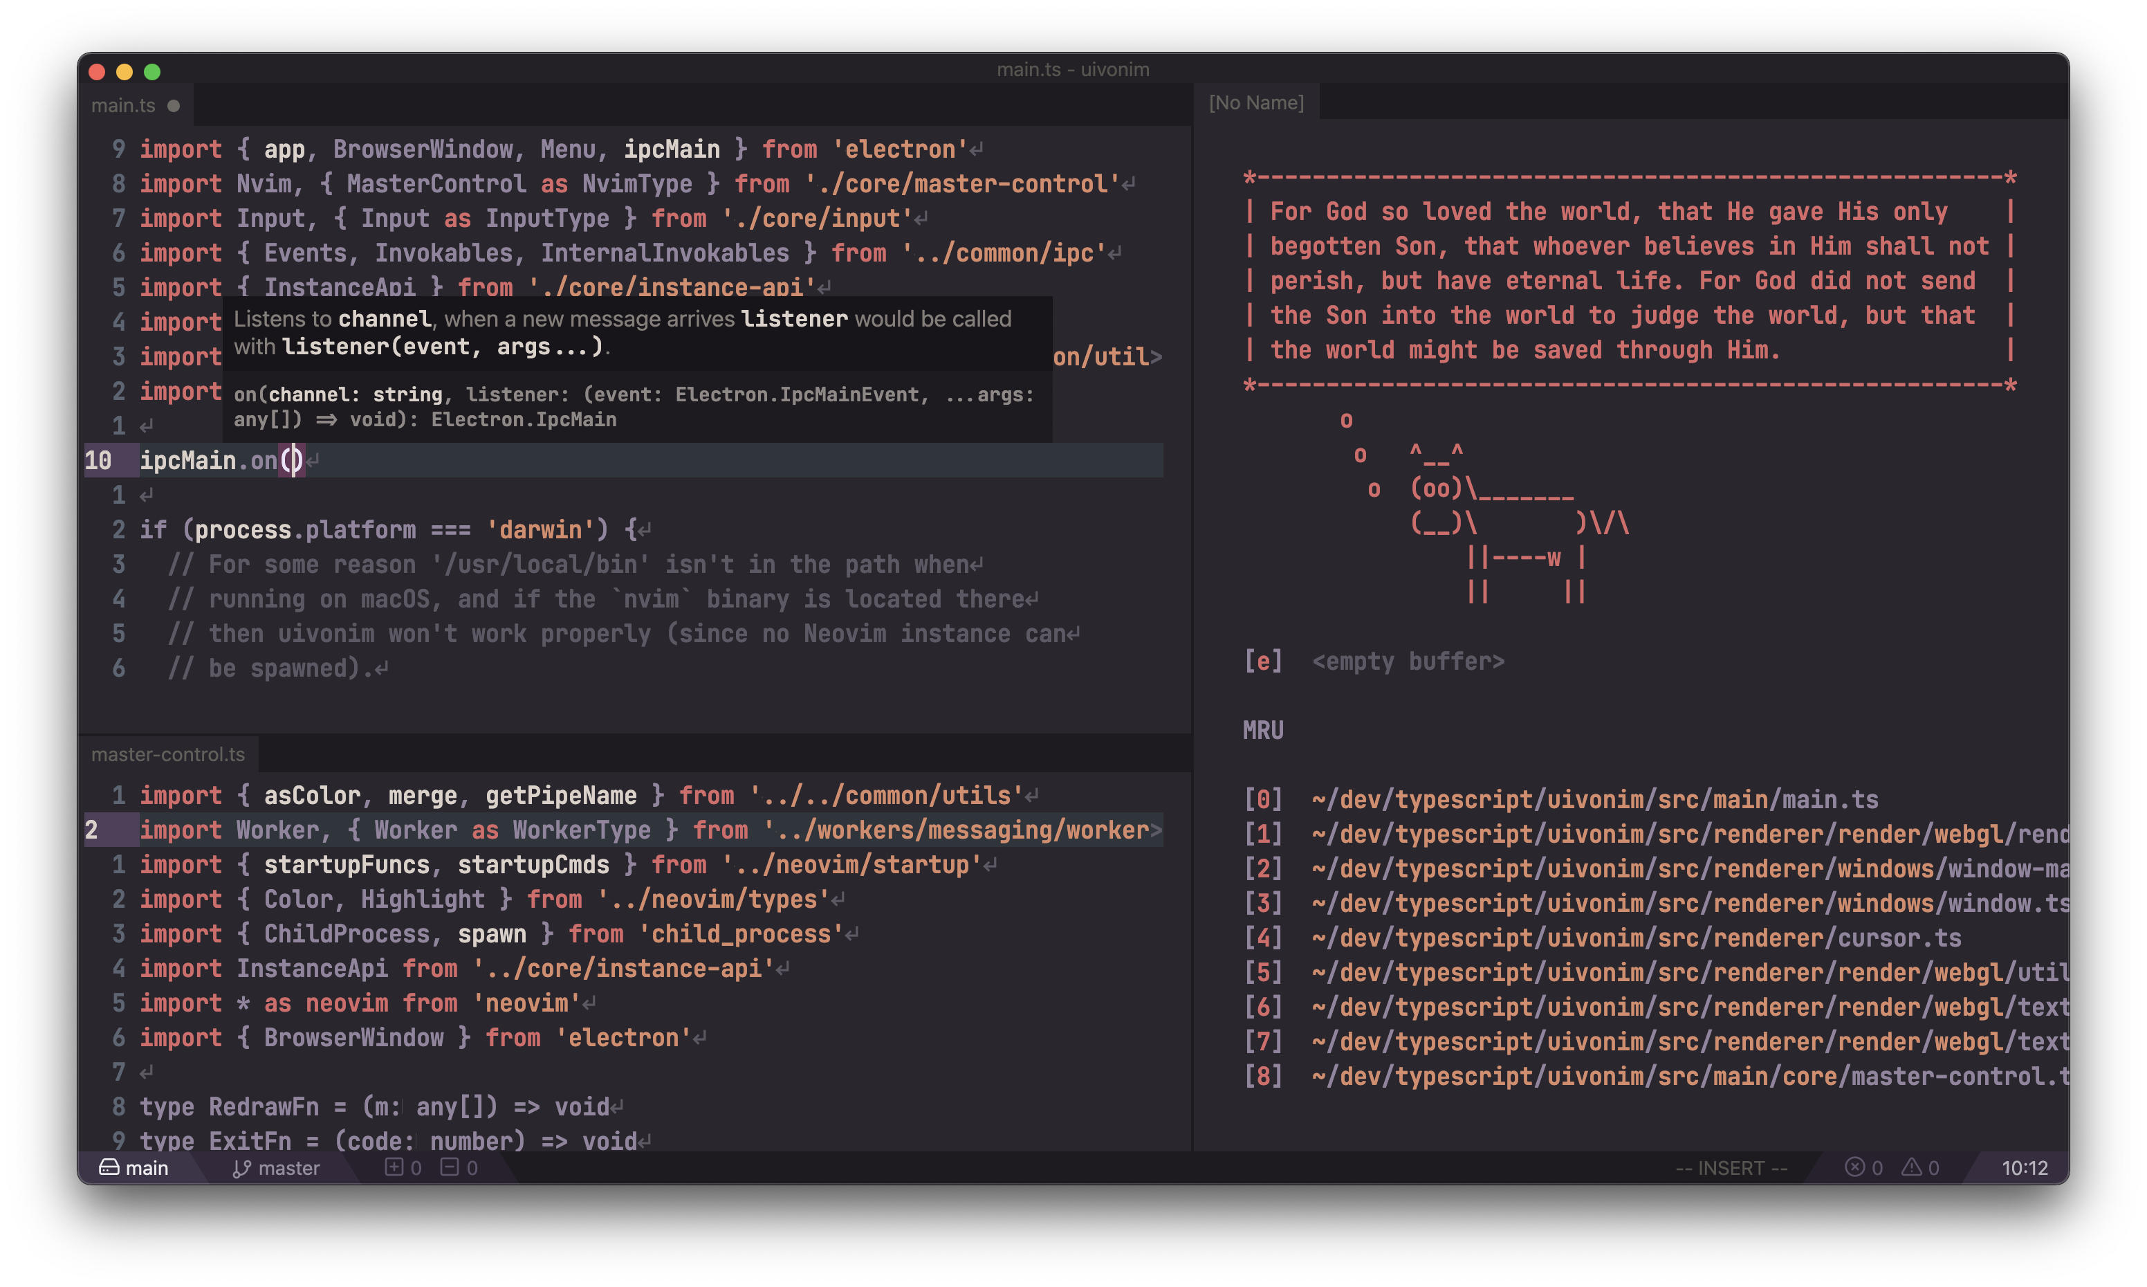Viewport: 2147px width, 1287px height.
Task: Click the errors count '0' in status bar
Action: pyautogui.click(x=1877, y=1168)
